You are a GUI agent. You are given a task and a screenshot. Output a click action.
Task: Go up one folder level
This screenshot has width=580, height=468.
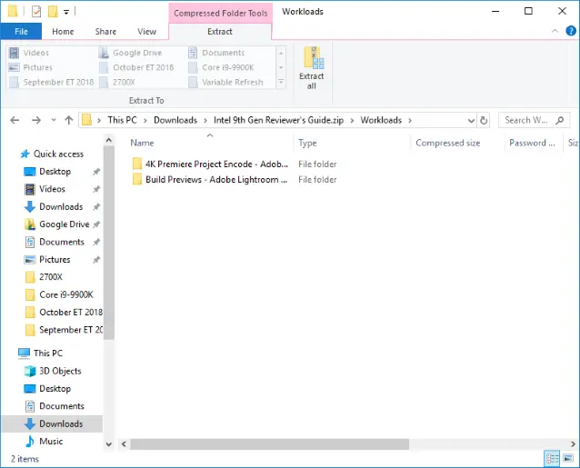(x=69, y=120)
